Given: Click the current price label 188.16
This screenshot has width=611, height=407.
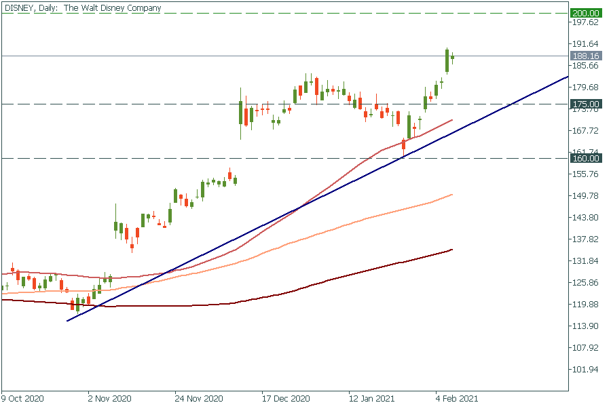Looking at the screenshot, I should 585,56.
